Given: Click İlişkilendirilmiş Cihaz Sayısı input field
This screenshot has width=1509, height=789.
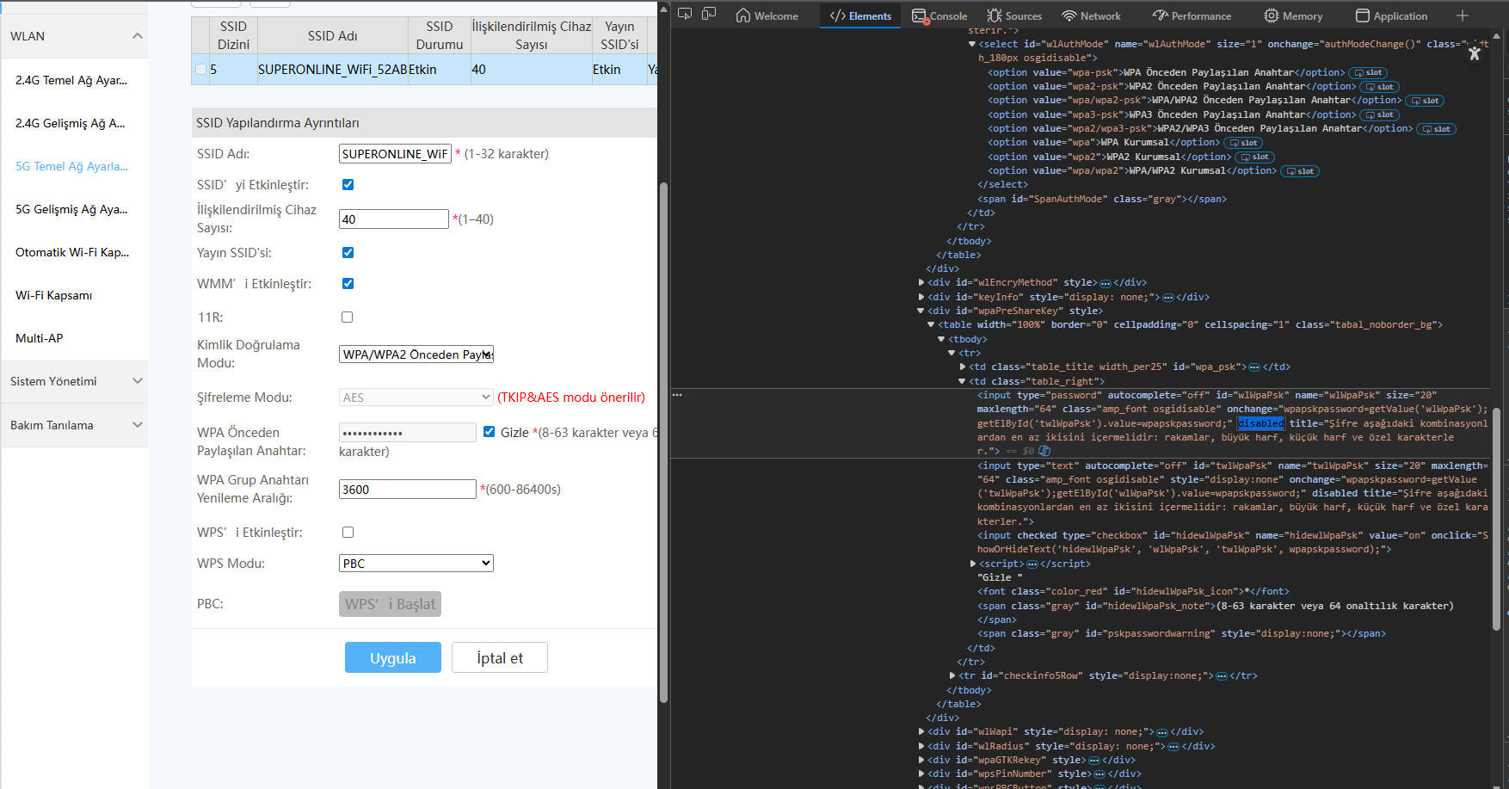Looking at the screenshot, I should point(394,219).
